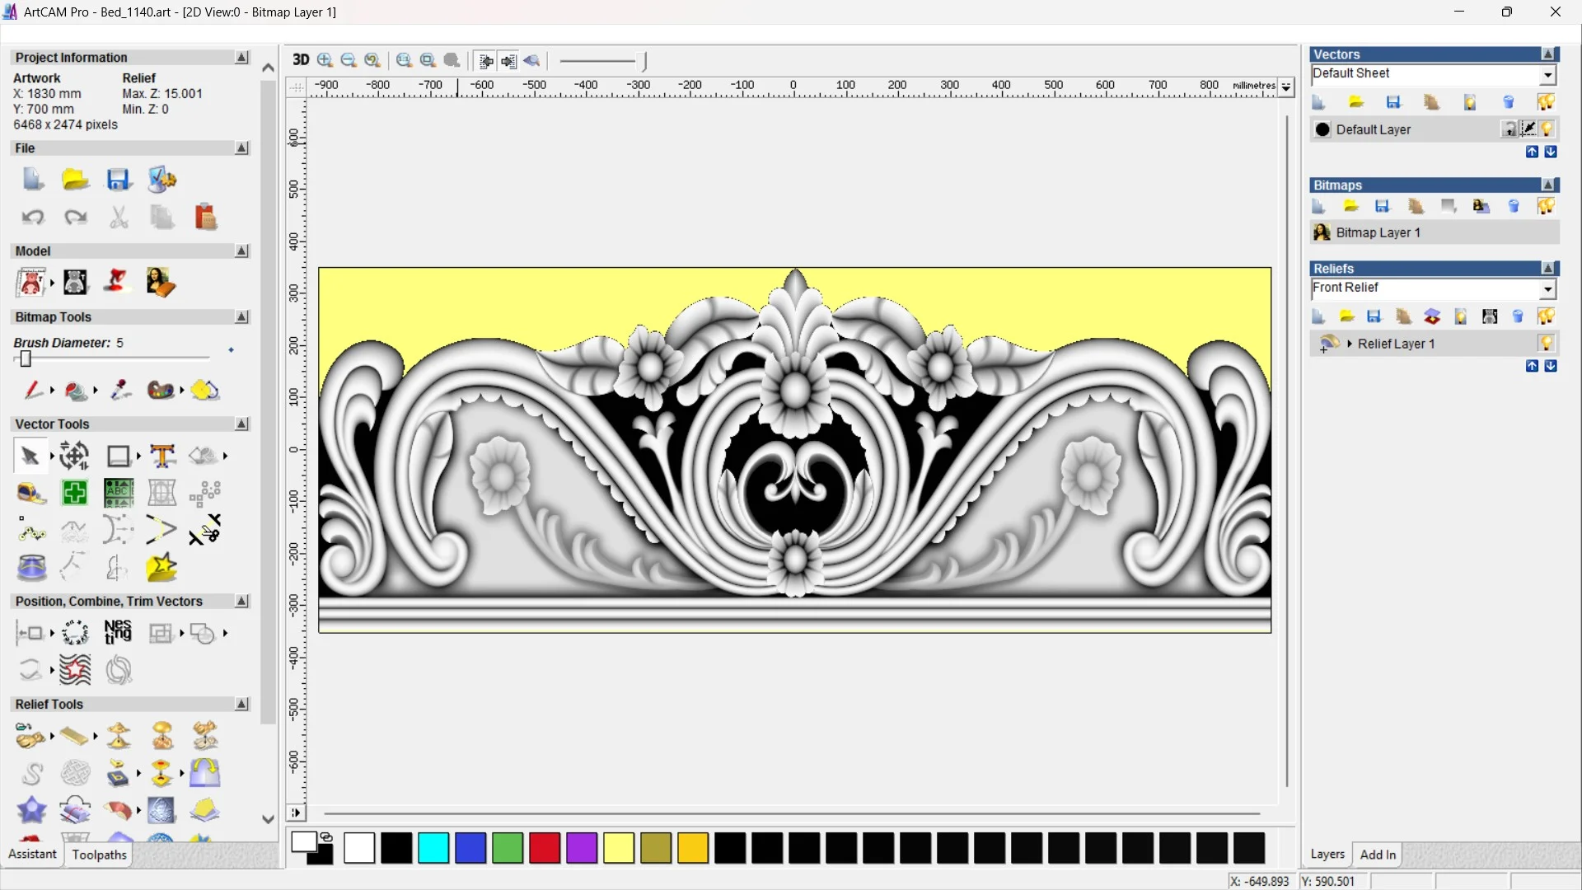Select the bitmap Paint brush tool
Image resolution: width=1582 pixels, height=890 pixels.
coord(33,390)
